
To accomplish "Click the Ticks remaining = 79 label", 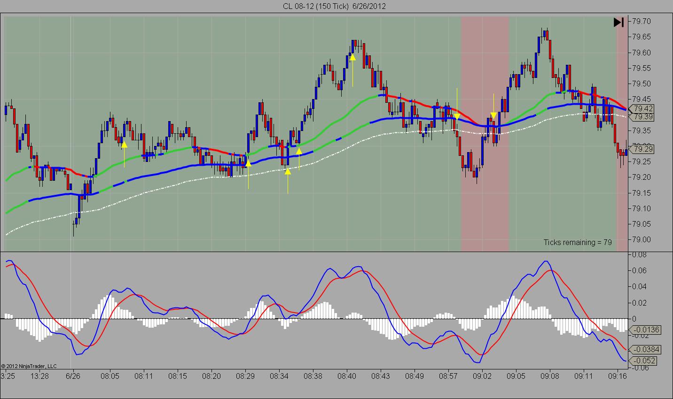I will pos(578,242).
